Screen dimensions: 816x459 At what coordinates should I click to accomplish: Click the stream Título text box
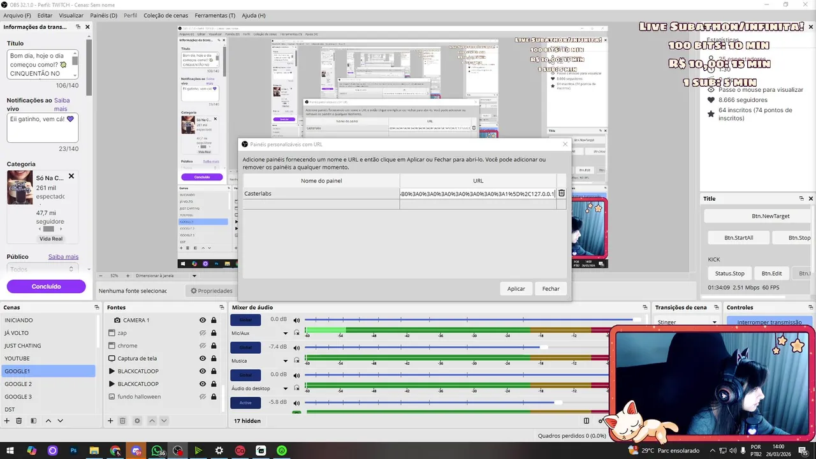(x=43, y=64)
